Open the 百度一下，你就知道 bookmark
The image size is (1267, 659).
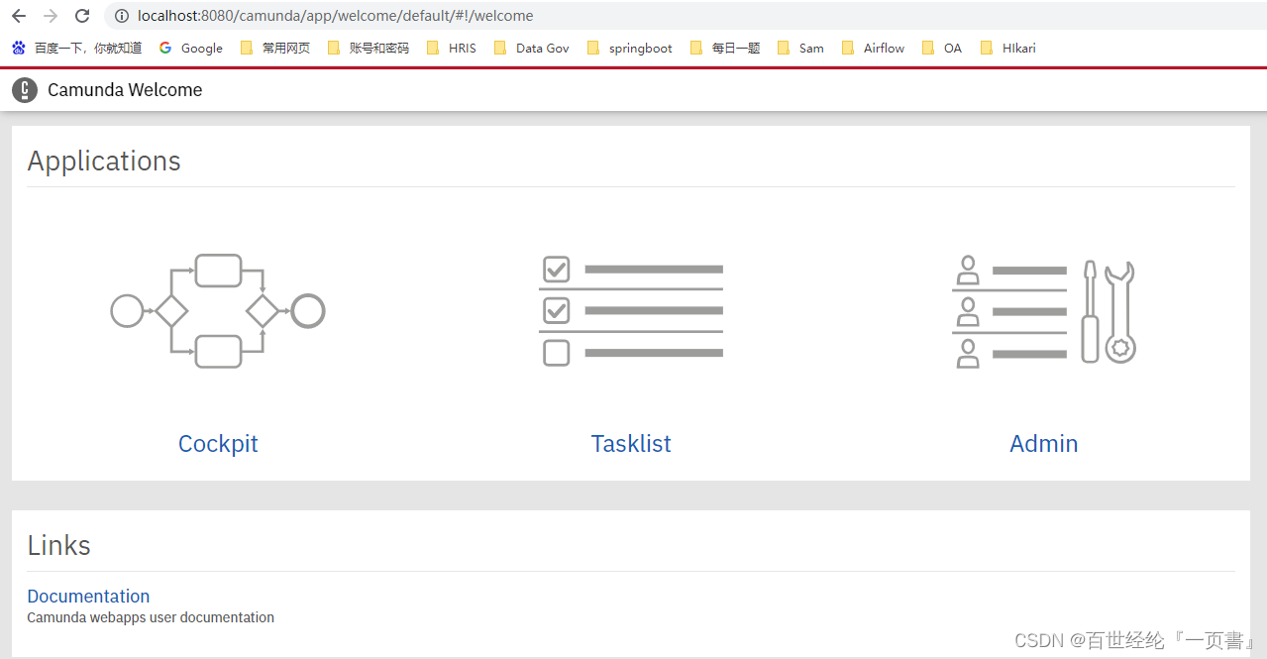77,48
